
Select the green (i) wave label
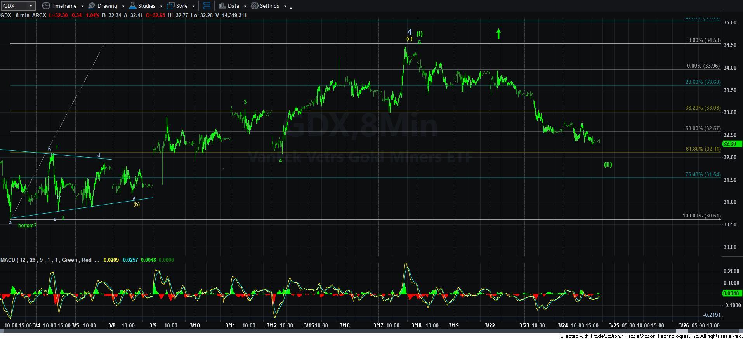420,34
